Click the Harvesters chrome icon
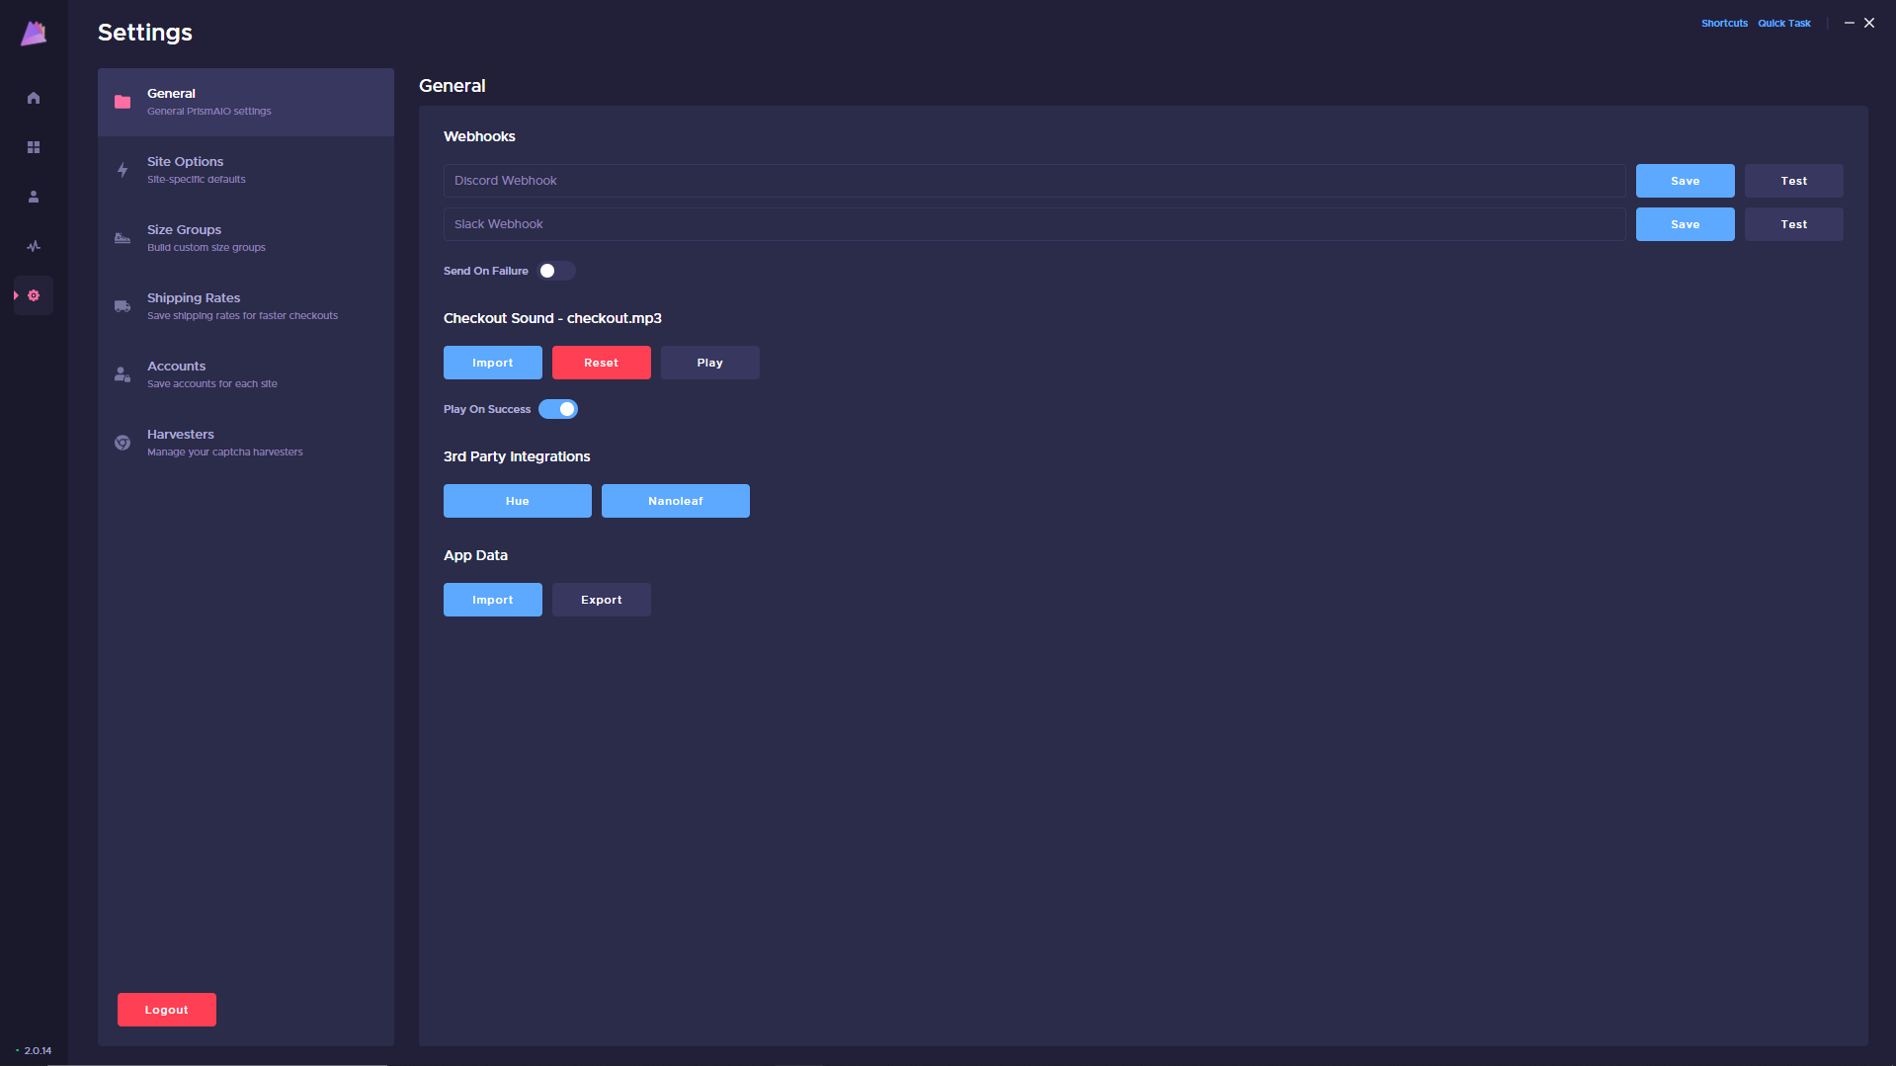Viewport: 1896px width, 1066px height. click(123, 443)
